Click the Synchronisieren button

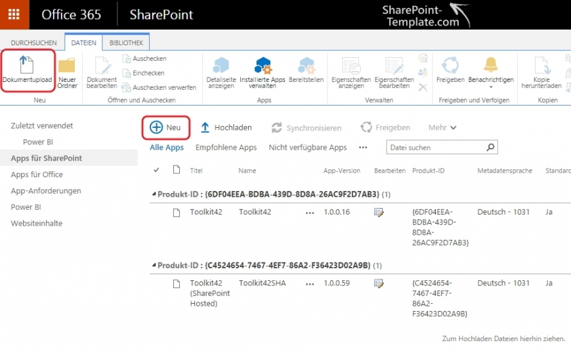307,128
